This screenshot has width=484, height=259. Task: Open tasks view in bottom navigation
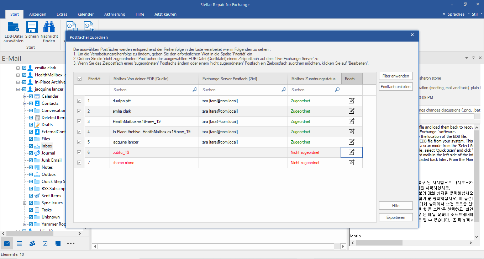pyautogui.click(x=45, y=243)
